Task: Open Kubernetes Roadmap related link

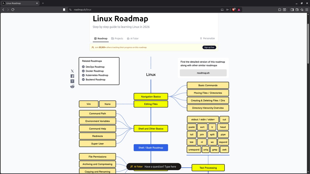Action: point(97,75)
